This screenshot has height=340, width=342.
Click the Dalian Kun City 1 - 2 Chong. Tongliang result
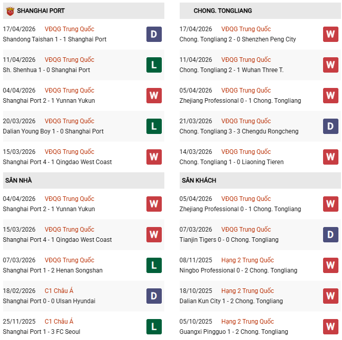point(231,301)
